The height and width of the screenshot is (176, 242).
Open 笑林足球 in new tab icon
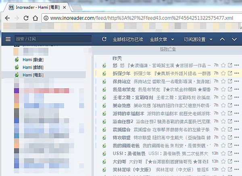[x=230, y=170]
